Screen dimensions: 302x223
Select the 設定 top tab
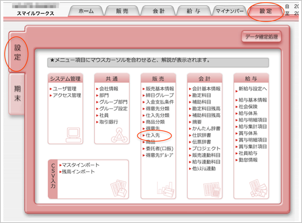pyautogui.click(x=266, y=11)
